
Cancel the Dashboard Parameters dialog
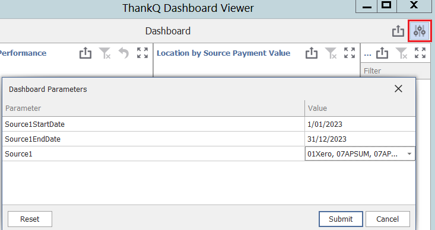388,219
